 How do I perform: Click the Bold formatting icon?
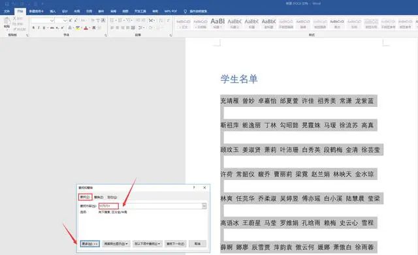click(33, 27)
